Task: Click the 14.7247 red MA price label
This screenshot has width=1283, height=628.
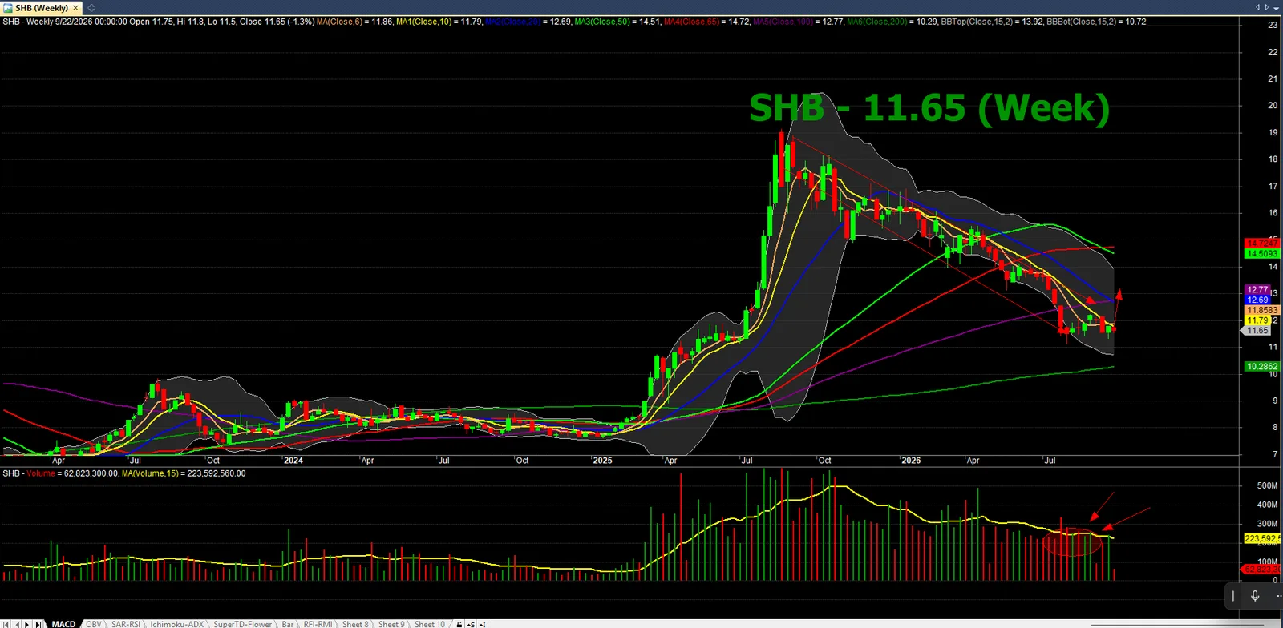Action: (x=1262, y=243)
